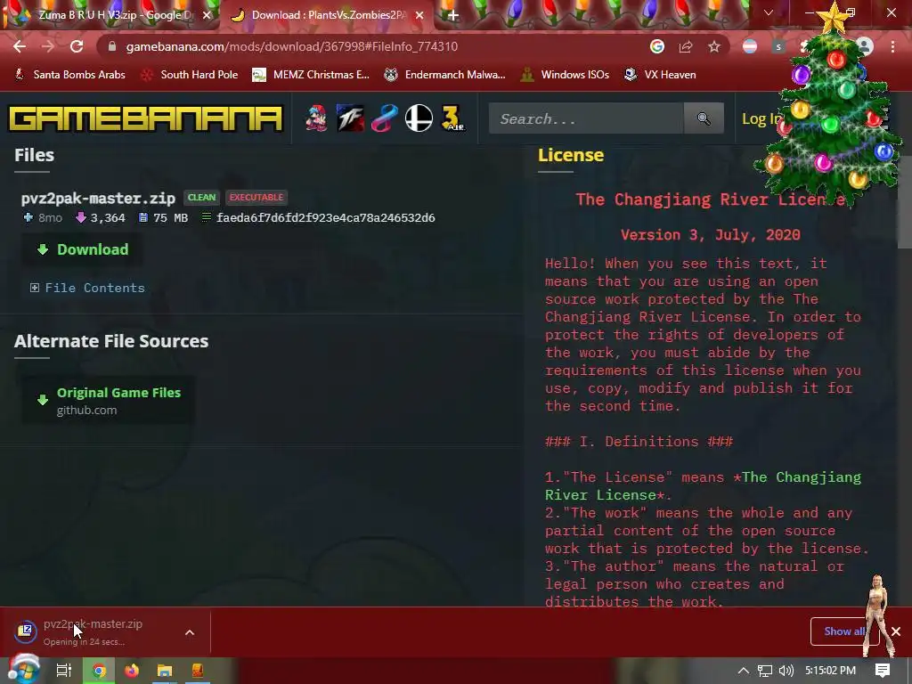Open the Super Smash Bros game icon

(419, 118)
